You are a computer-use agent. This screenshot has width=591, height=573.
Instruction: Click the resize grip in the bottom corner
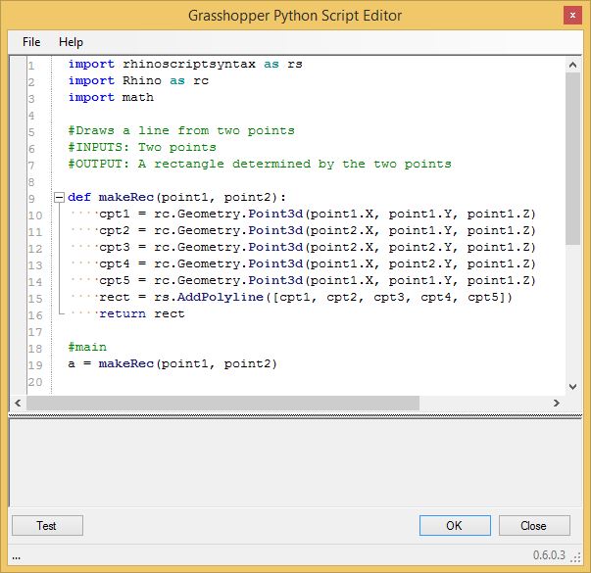click(x=576, y=557)
